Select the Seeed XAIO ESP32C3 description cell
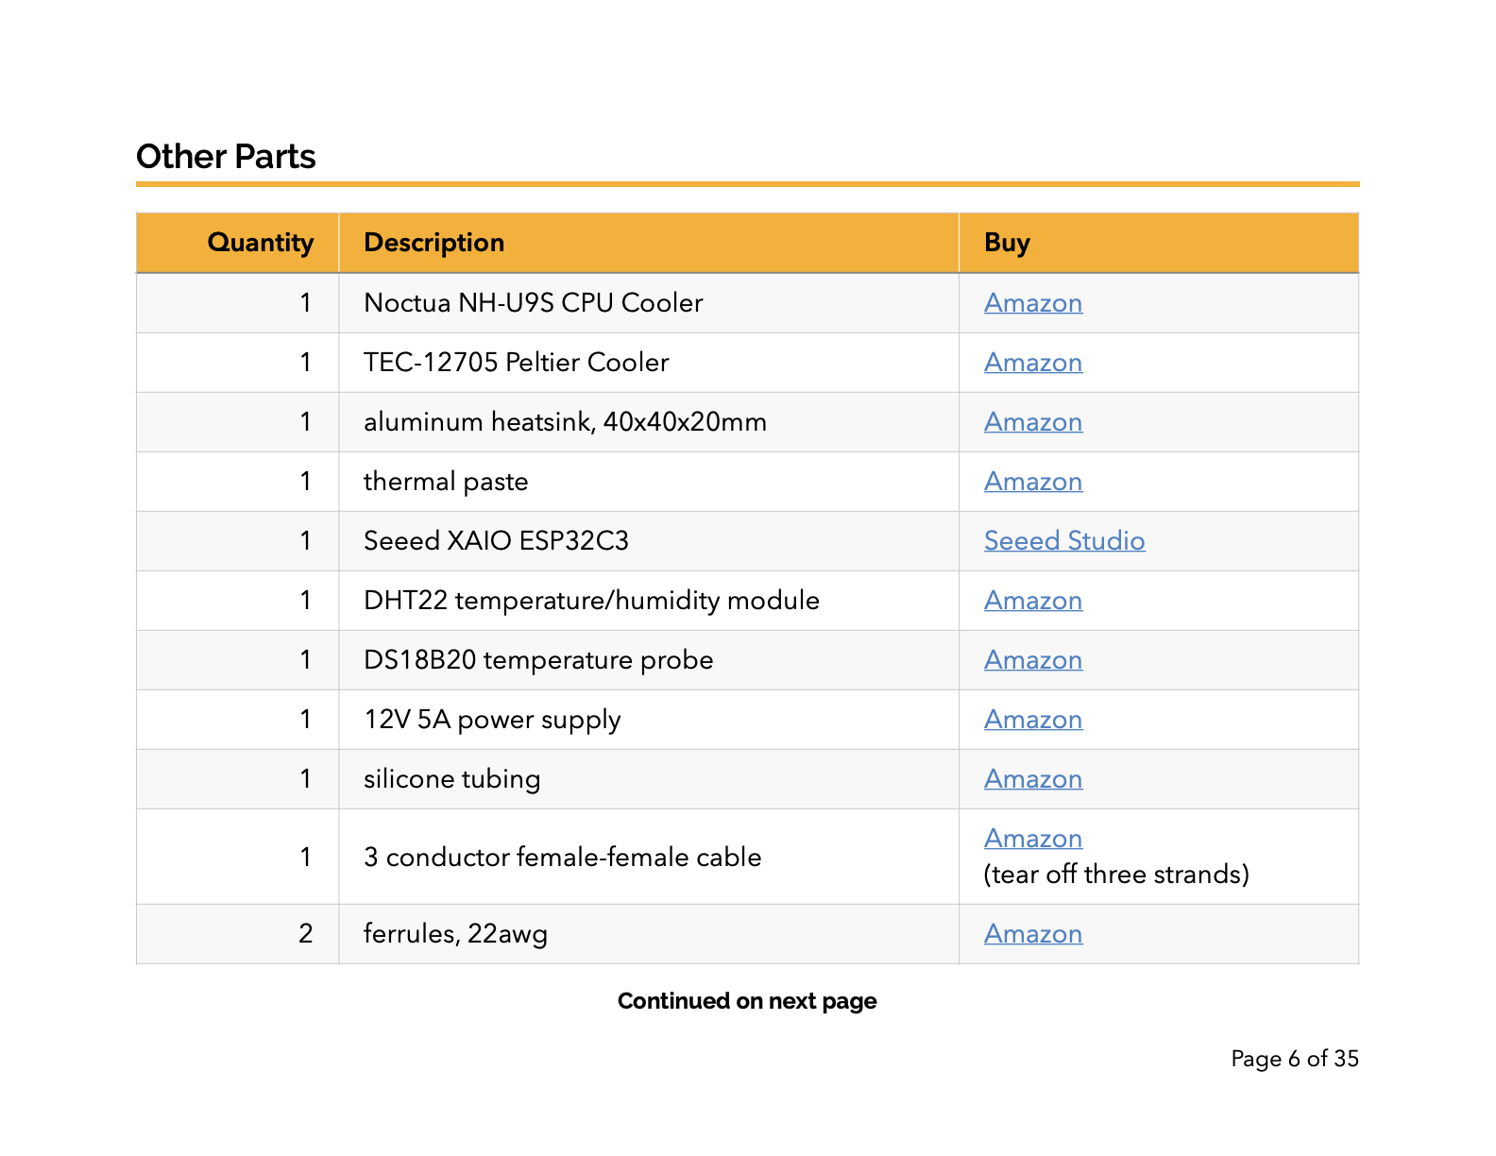The height and width of the screenshot is (1156, 1496). 649,541
